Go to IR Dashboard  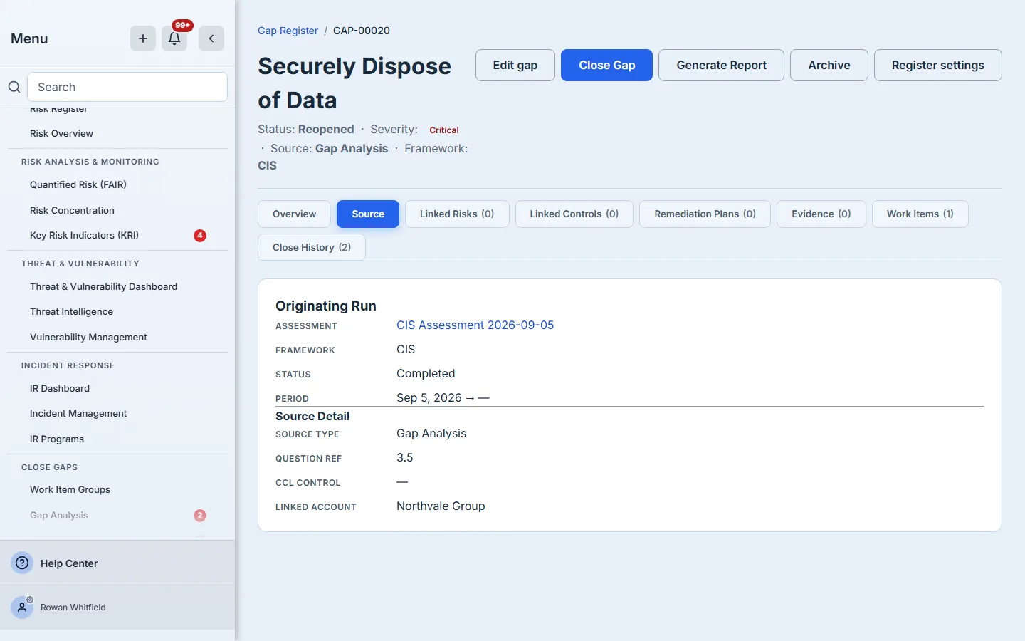[60, 388]
